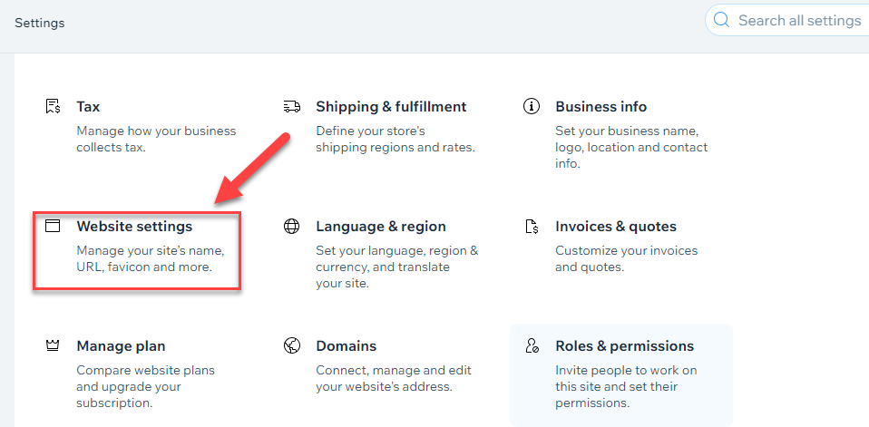Click the Invoices & quotes document icon

point(532,227)
